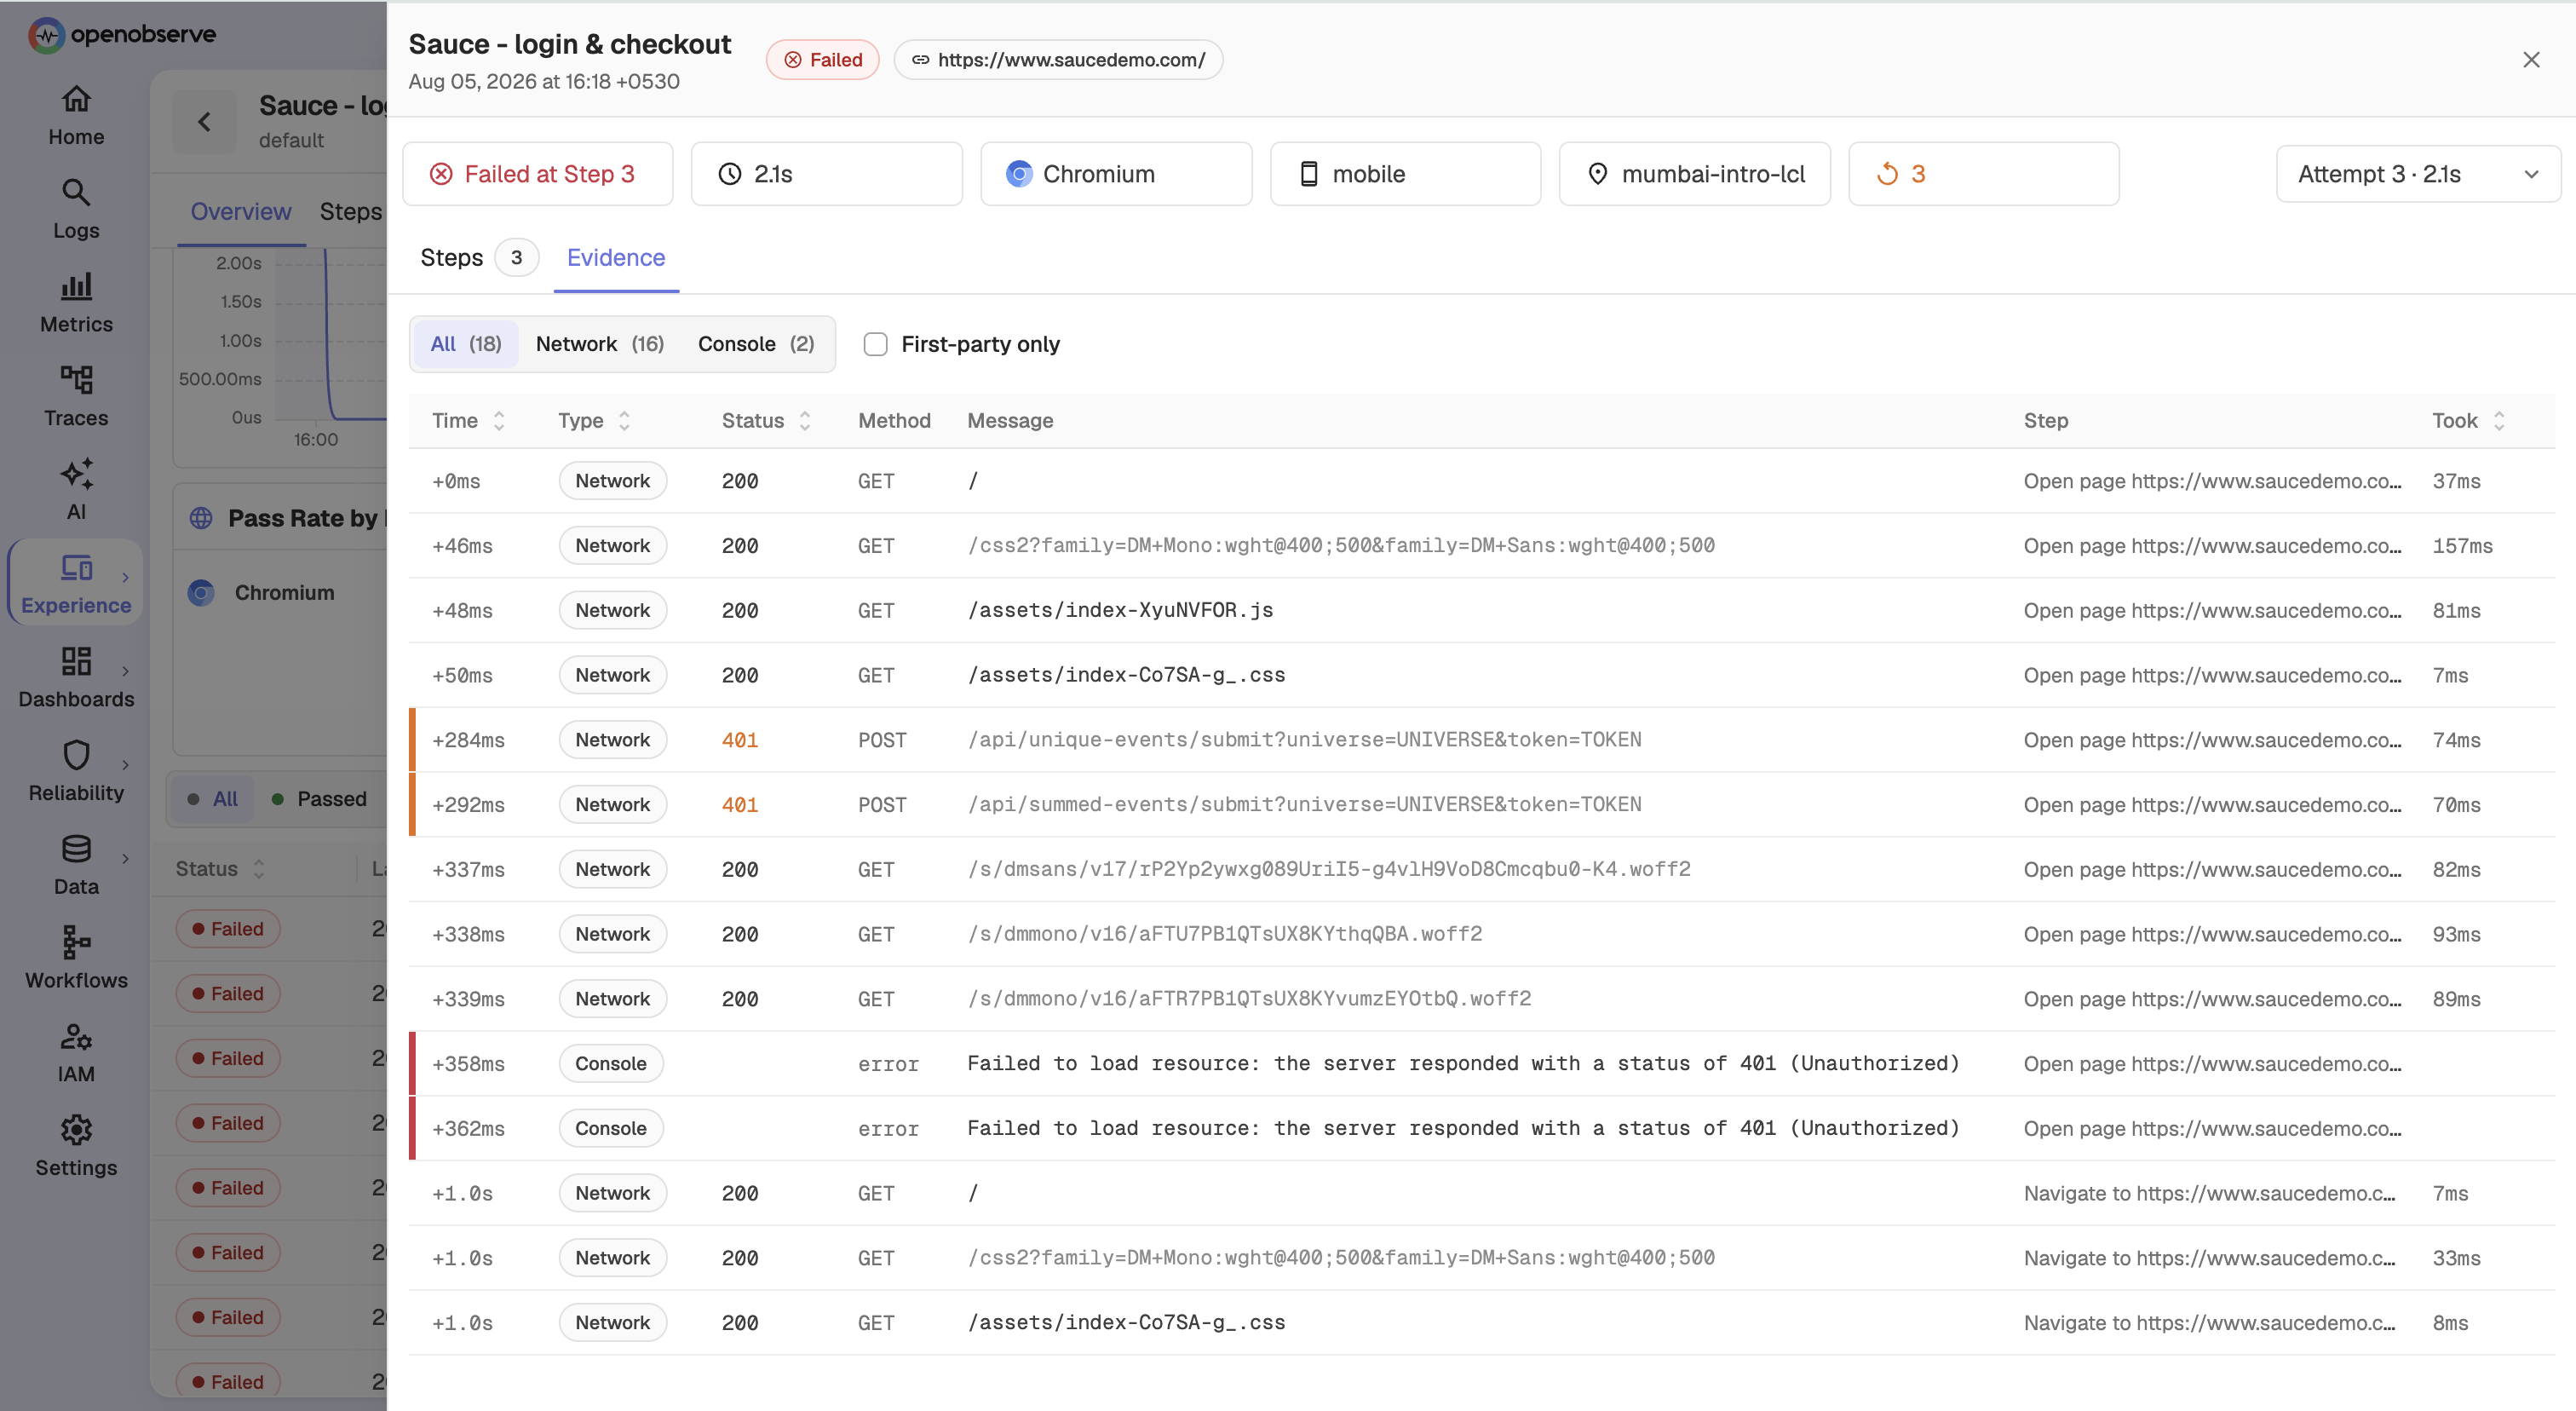Select the Passed filter in background list
The image size is (2576, 1411).
(x=319, y=799)
